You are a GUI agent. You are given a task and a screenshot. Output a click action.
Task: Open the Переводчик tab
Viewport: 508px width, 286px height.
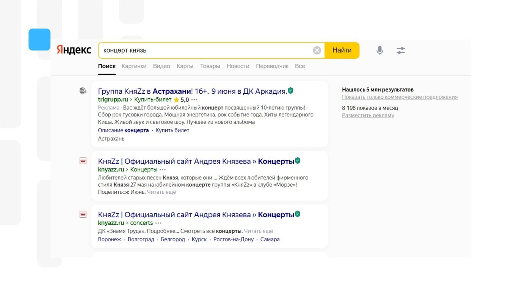click(272, 66)
